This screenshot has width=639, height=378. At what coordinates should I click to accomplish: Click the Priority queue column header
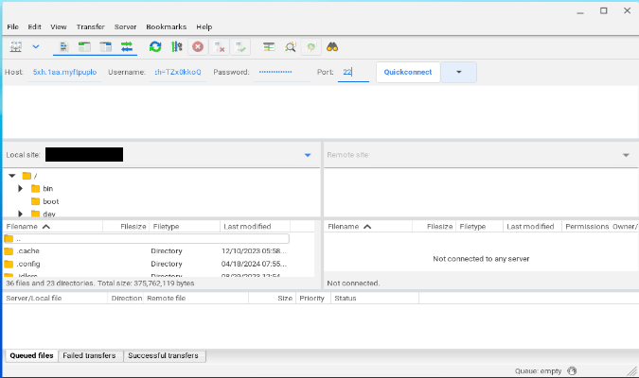(313, 299)
